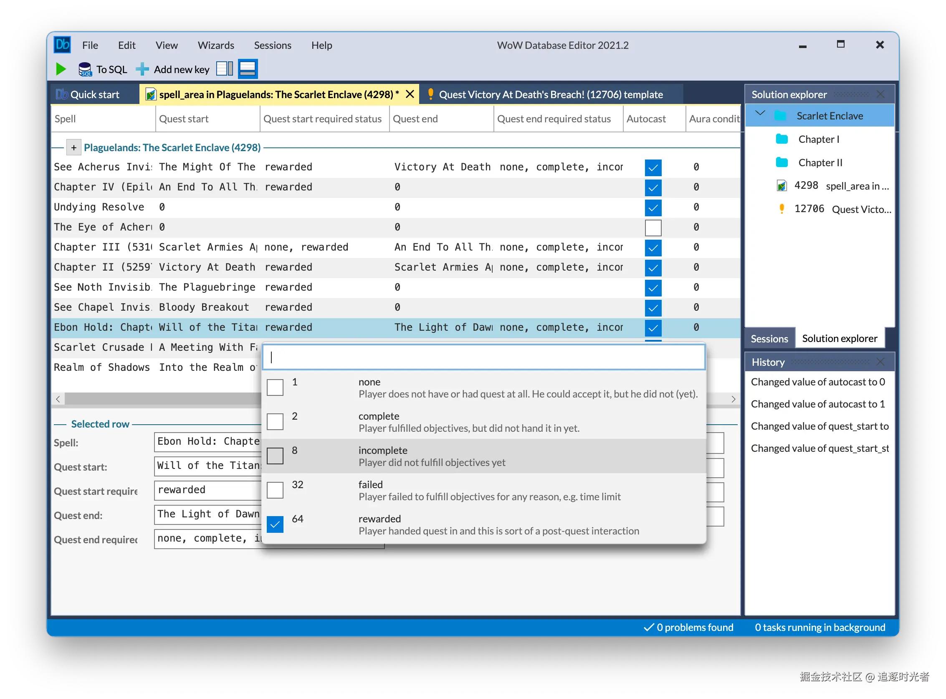Image resolution: width=946 pixels, height=699 pixels.
Task: Click the Autocast column header
Action: (654, 119)
